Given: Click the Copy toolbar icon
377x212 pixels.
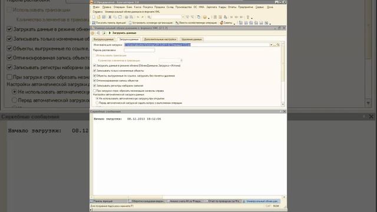Looking at the screenshot, I should tap(115, 17).
